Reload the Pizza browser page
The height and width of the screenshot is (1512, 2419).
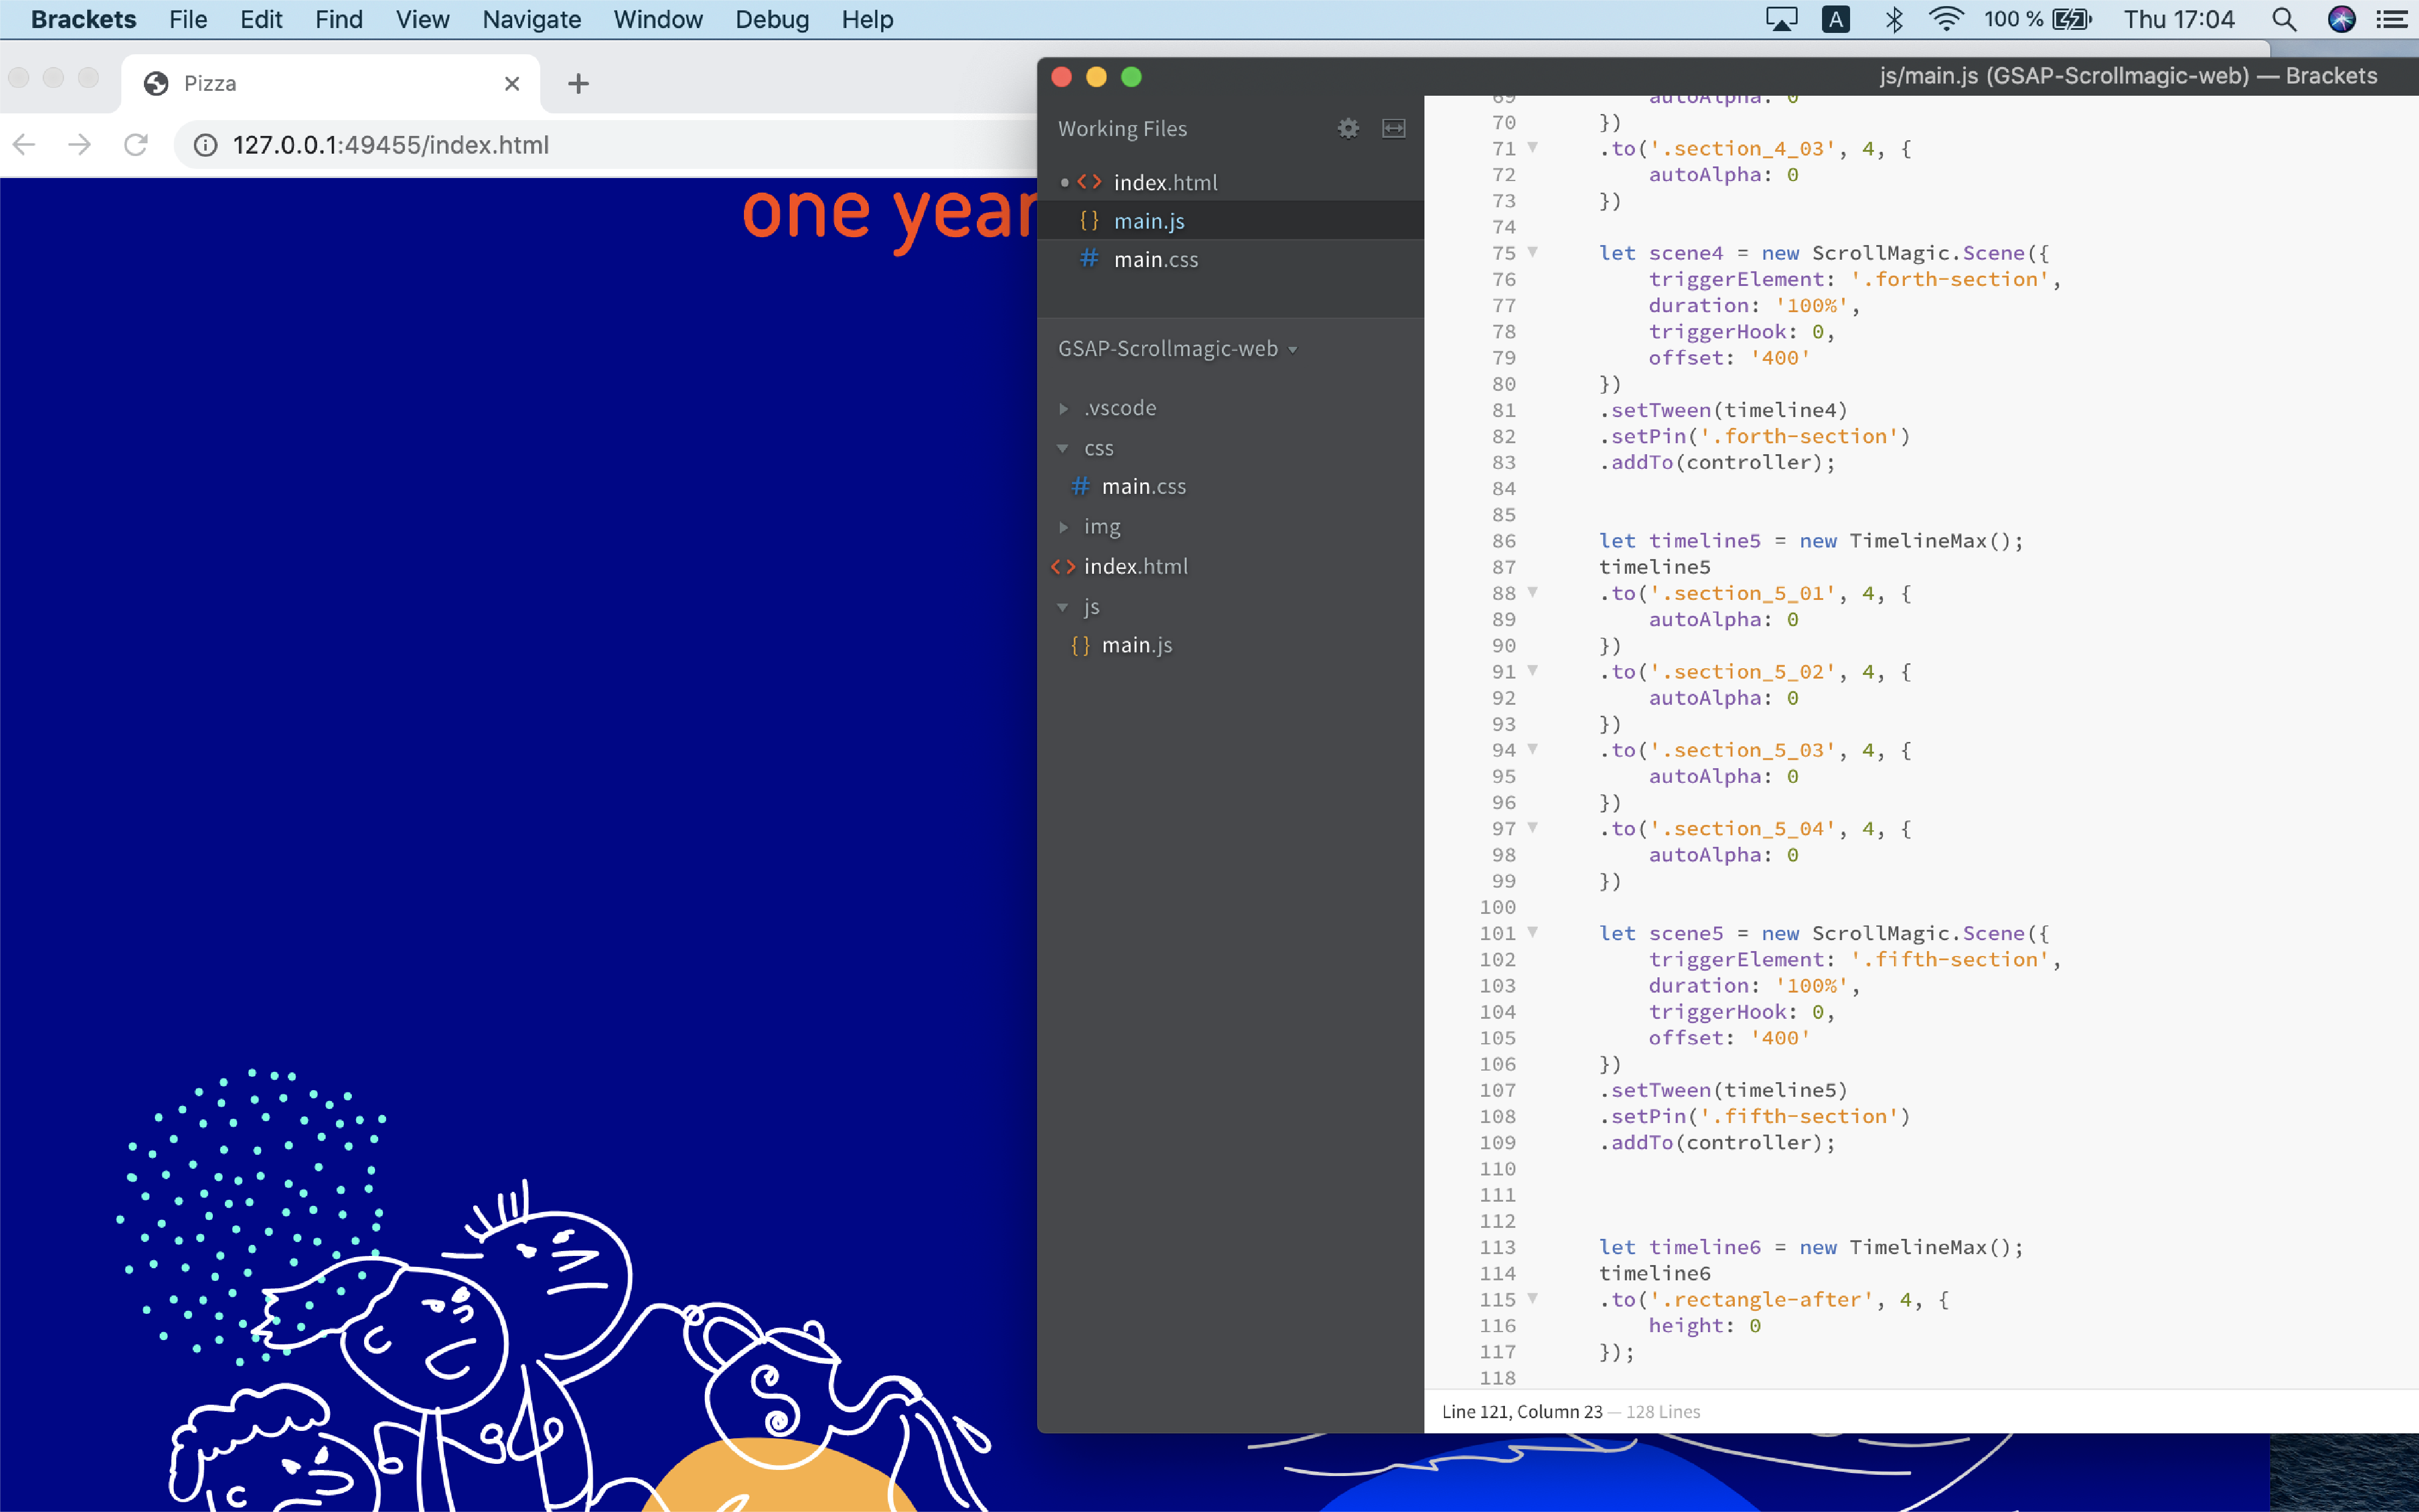click(x=136, y=145)
